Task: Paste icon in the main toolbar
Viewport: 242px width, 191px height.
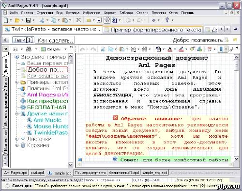Action: [x=65, y=20]
